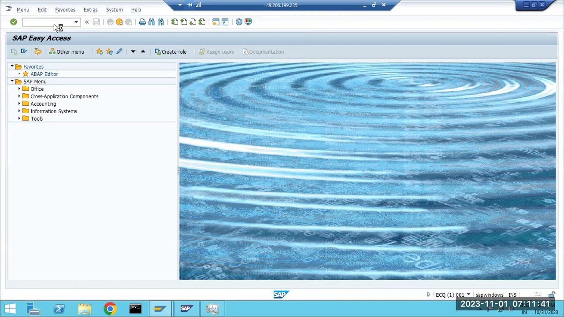The height and width of the screenshot is (317, 564).
Task: Click the Save diskette icon
Action: click(96, 22)
